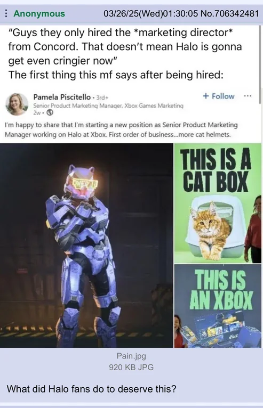Click the vertical scrollbar on the right edge
This screenshot has height=408, width=263.
click(260, 64)
